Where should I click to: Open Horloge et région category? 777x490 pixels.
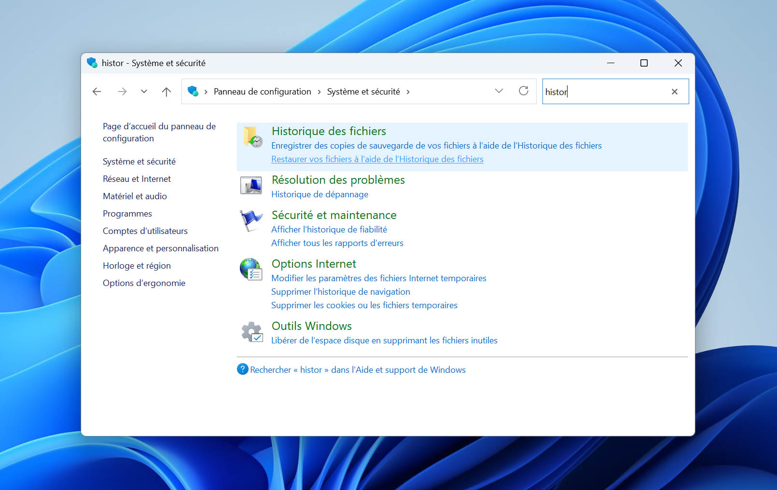[137, 266]
